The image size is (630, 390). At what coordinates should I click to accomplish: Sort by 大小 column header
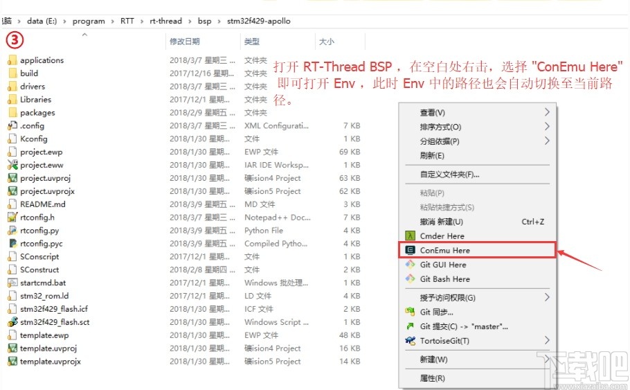pos(326,42)
